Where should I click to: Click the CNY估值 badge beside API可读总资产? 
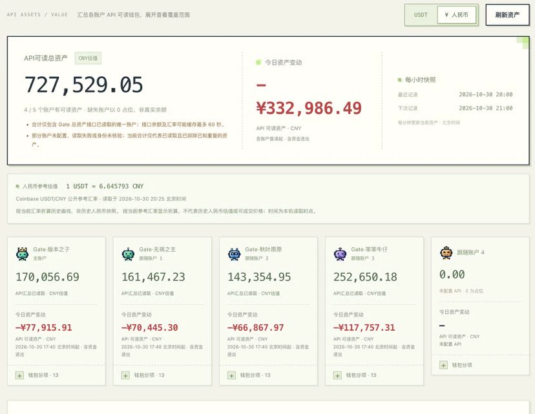click(x=88, y=58)
